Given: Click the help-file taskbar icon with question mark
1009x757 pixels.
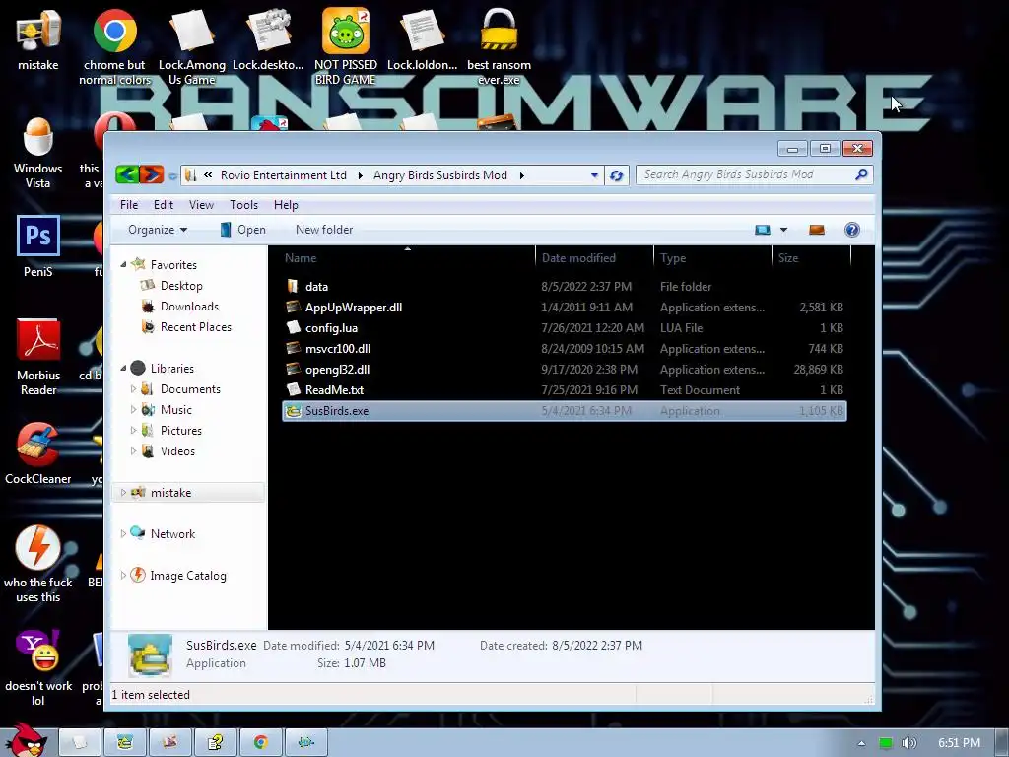Looking at the screenshot, I should pos(216,742).
